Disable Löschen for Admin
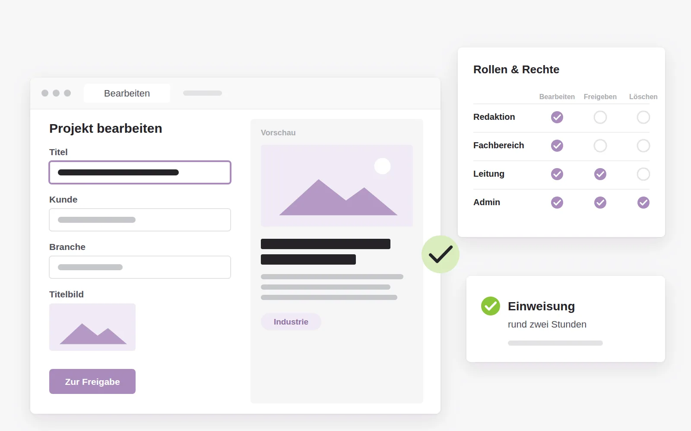 coord(643,203)
